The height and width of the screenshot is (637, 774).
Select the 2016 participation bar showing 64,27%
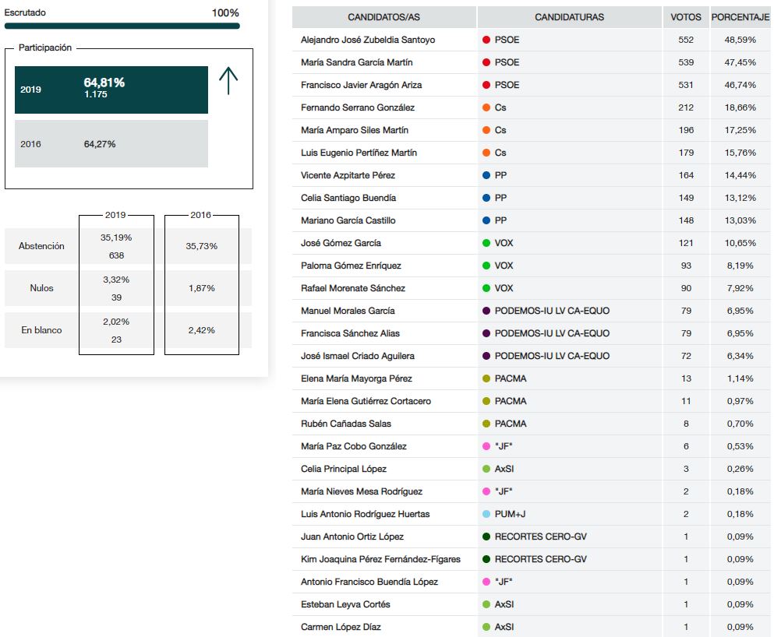[x=111, y=144]
